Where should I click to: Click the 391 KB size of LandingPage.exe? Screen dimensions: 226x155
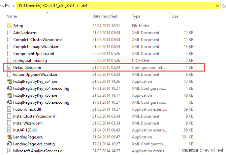[187, 137]
